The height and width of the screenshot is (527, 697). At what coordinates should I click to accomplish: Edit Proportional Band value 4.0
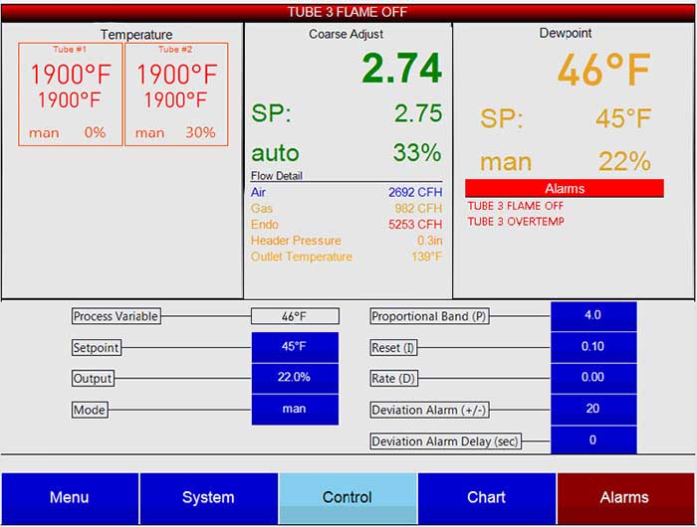pos(593,316)
